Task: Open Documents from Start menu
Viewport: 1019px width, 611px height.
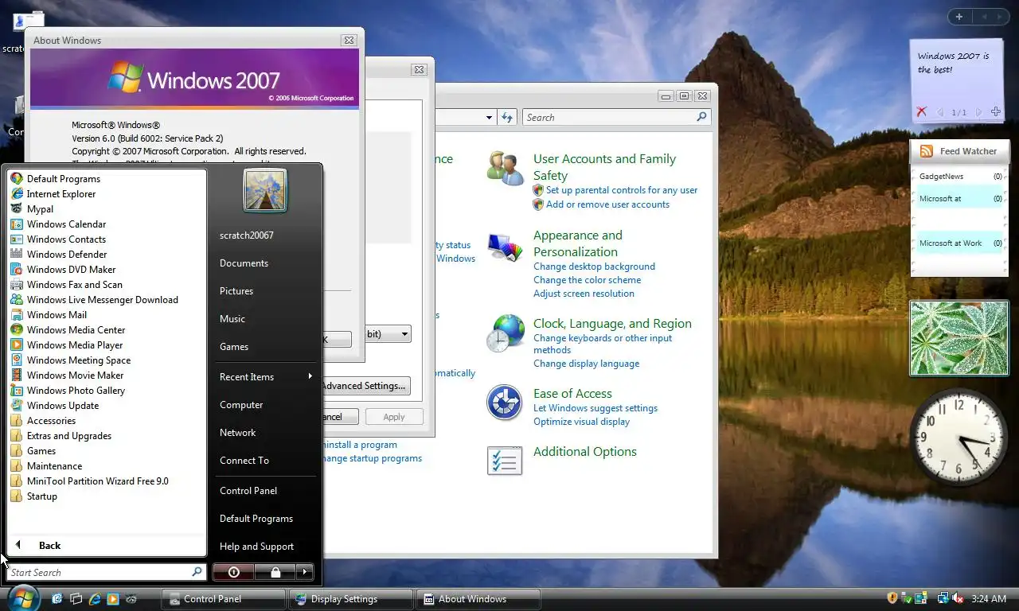Action: pos(244,263)
